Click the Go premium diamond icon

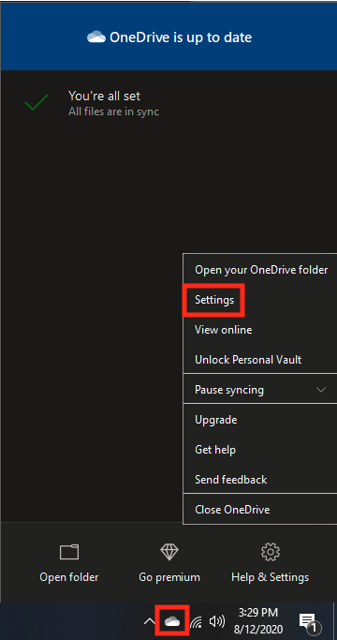pos(169,552)
